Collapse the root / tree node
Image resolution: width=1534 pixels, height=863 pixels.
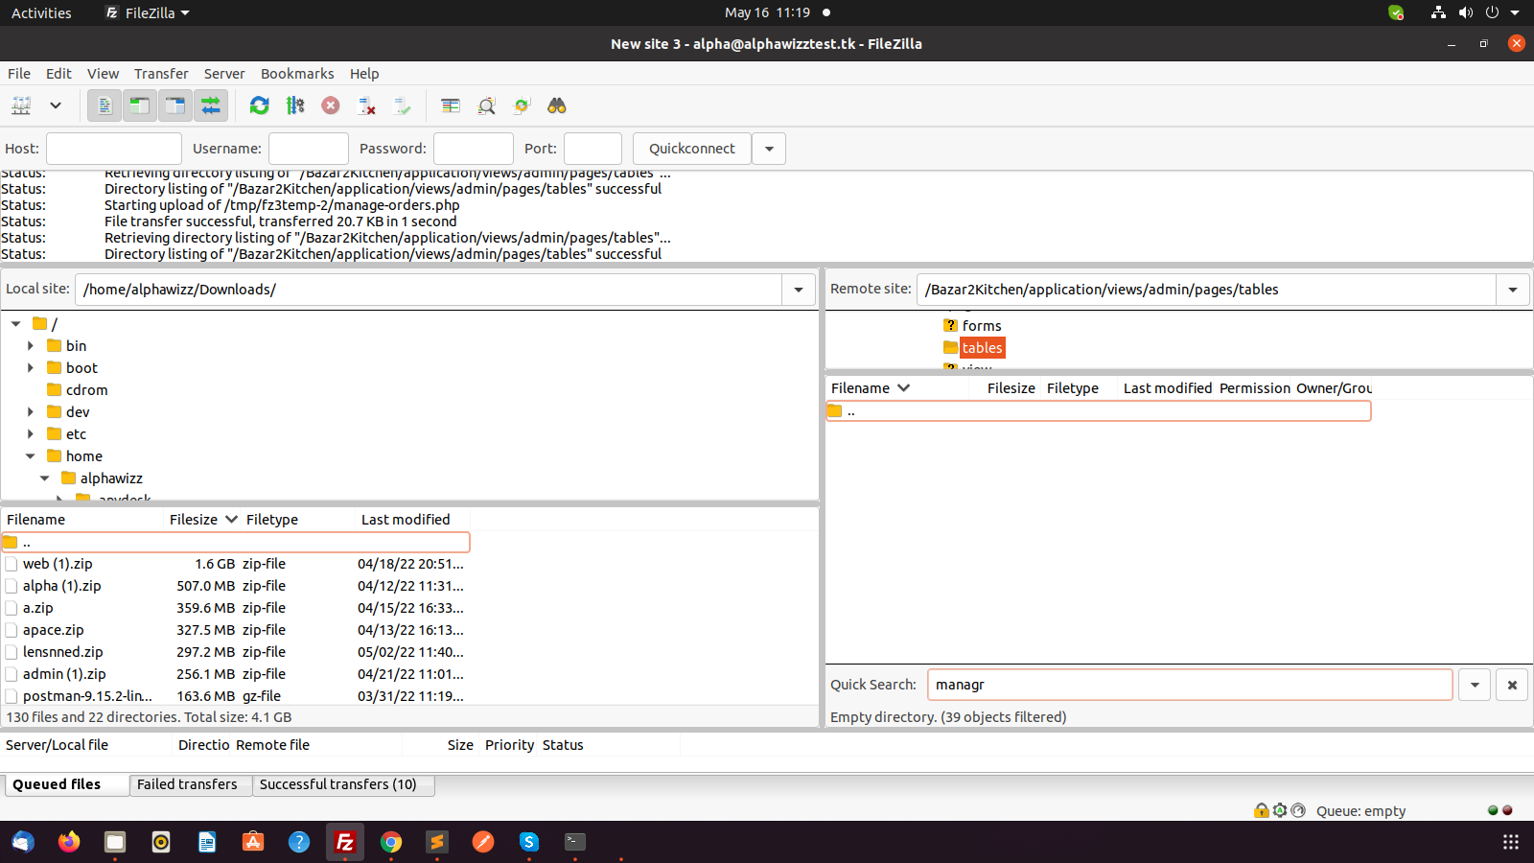point(16,324)
